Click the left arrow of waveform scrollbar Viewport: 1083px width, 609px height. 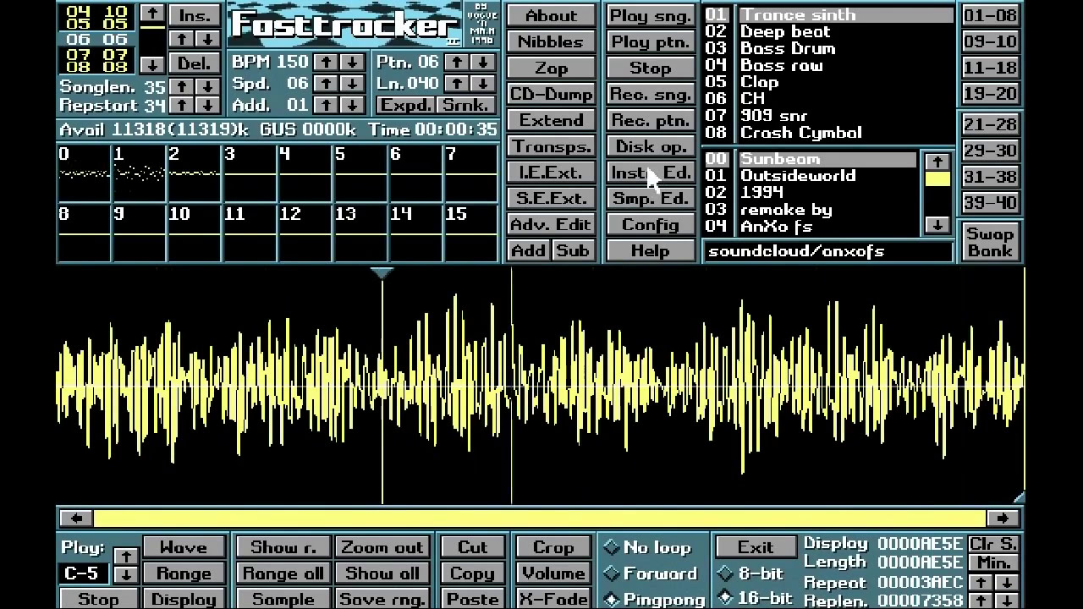[x=76, y=518]
